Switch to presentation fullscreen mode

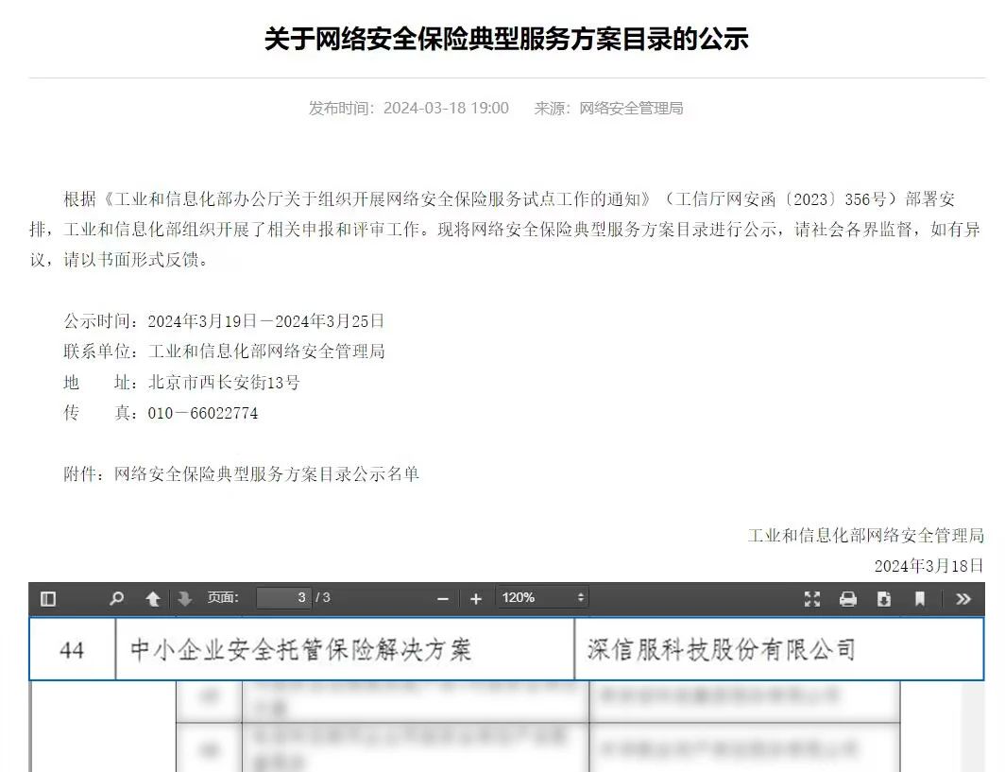[x=812, y=598]
